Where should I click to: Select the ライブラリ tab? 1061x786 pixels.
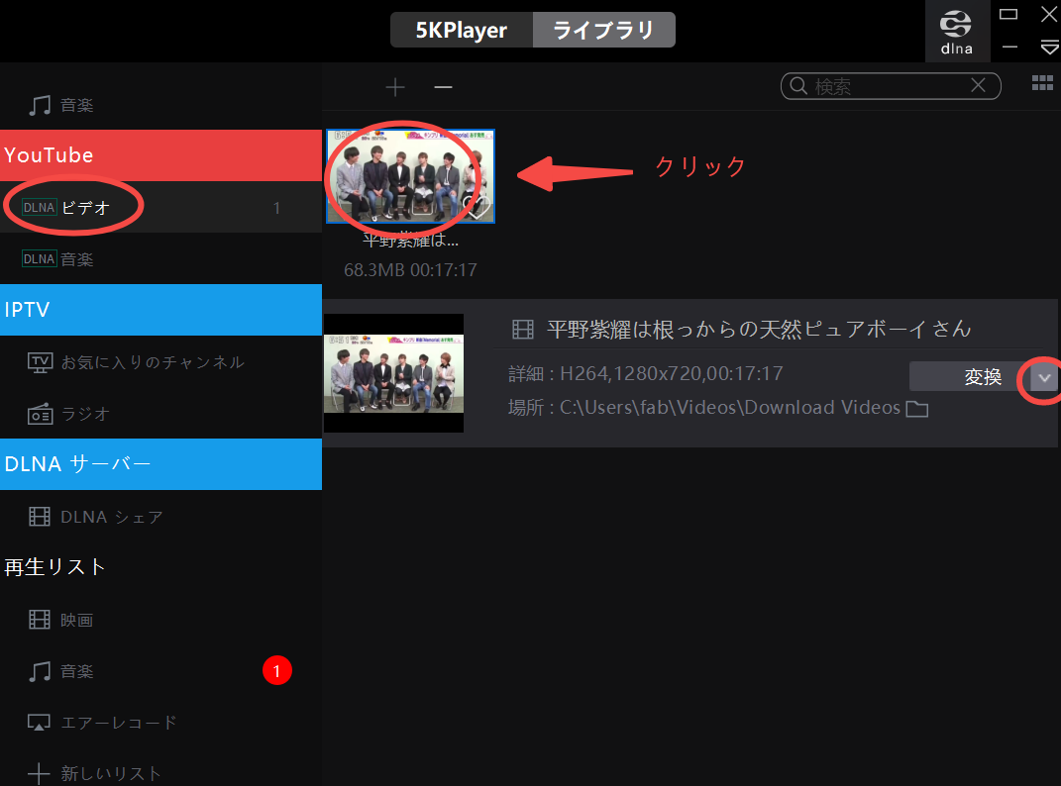click(x=604, y=30)
